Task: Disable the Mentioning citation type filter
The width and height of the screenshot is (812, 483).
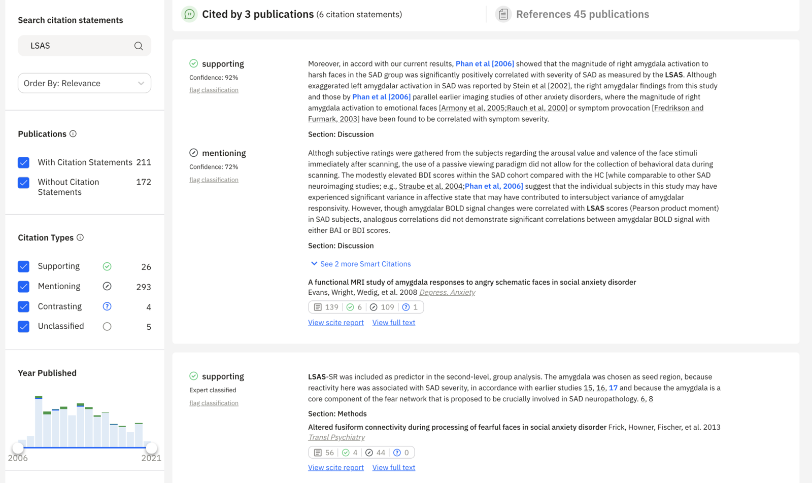Action: tap(23, 286)
